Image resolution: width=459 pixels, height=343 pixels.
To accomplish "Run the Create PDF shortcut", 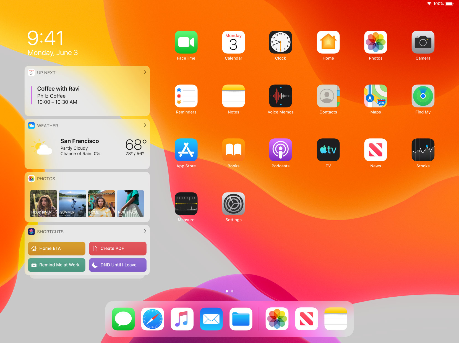I will [118, 249].
